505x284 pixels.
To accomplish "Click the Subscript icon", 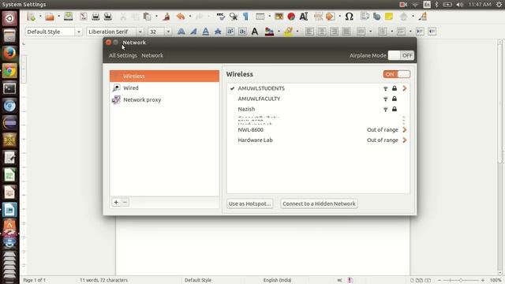I will (x=242, y=32).
